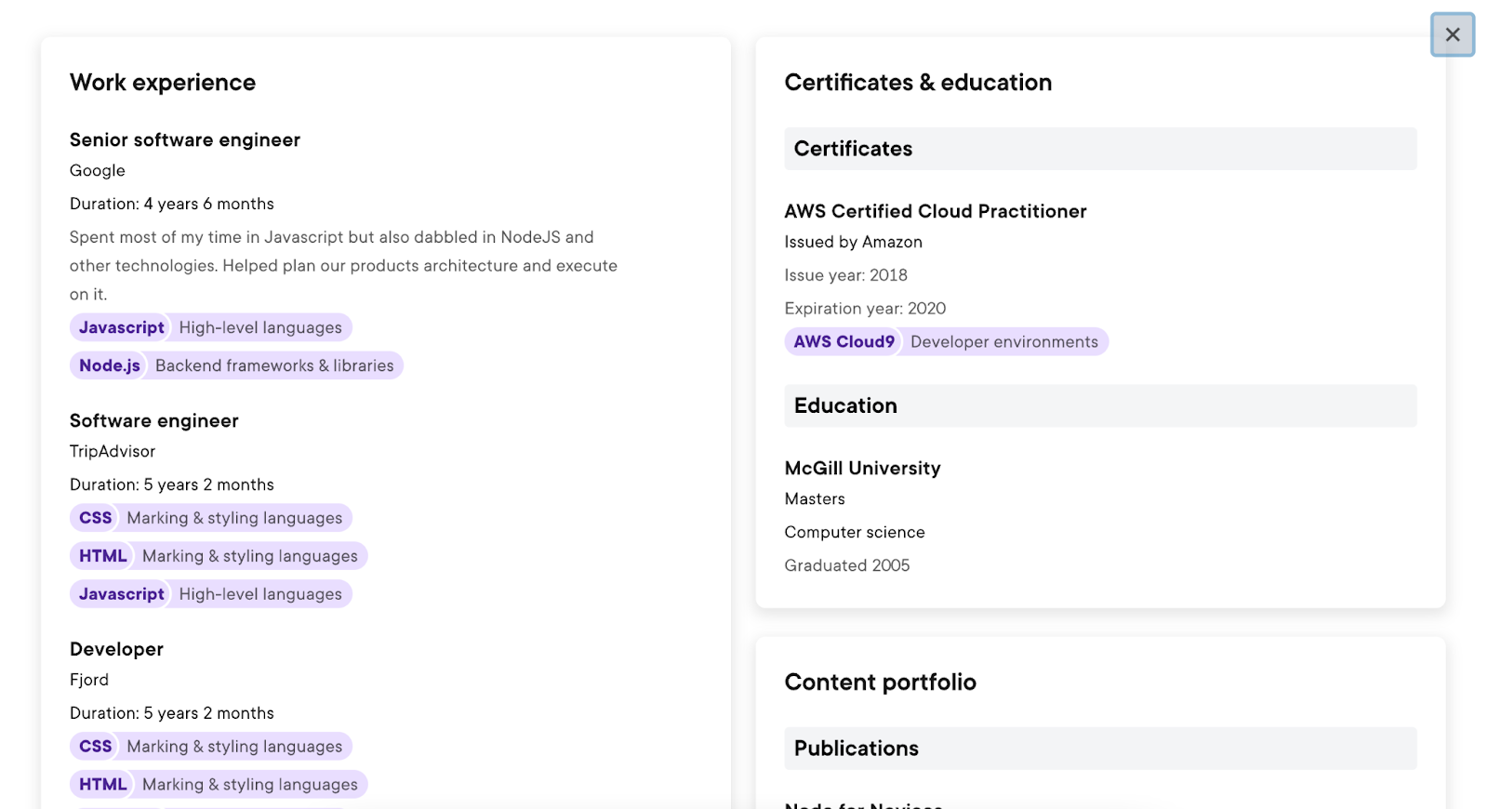Image resolution: width=1488 pixels, height=809 pixels.
Task: Click the 'Content portfolio' heading
Action: pos(881,683)
